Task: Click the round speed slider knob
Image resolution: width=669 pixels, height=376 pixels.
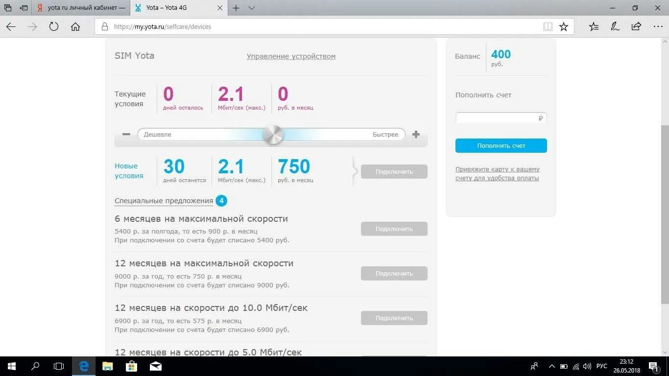Action: pyautogui.click(x=273, y=134)
